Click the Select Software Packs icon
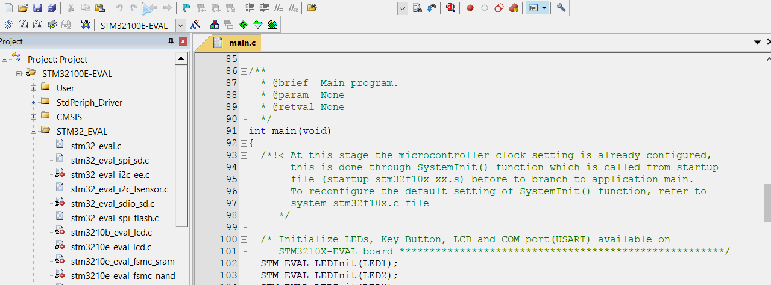The image size is (771, 285). click(x=257, y=25)
